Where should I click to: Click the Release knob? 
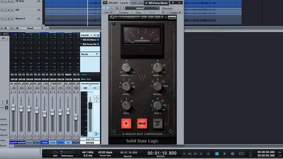click(x=157, y=87)
